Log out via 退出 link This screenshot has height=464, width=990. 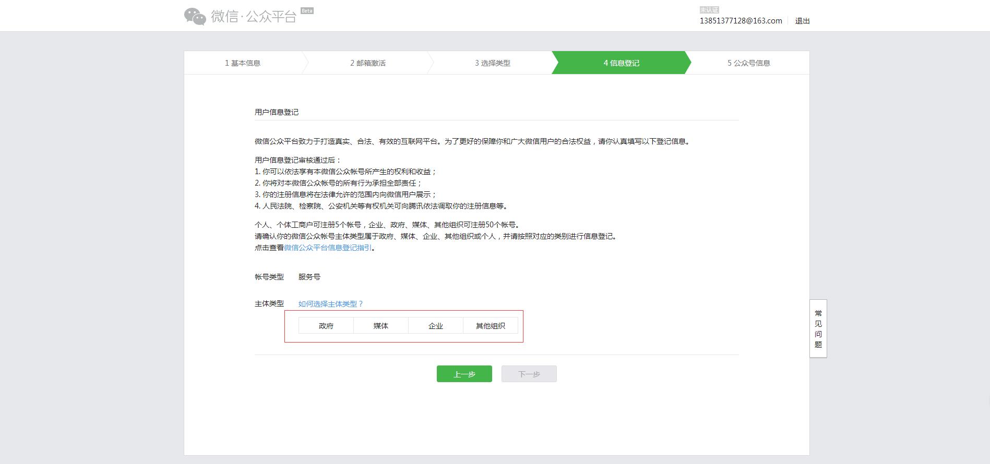click(x=802, y=21)
